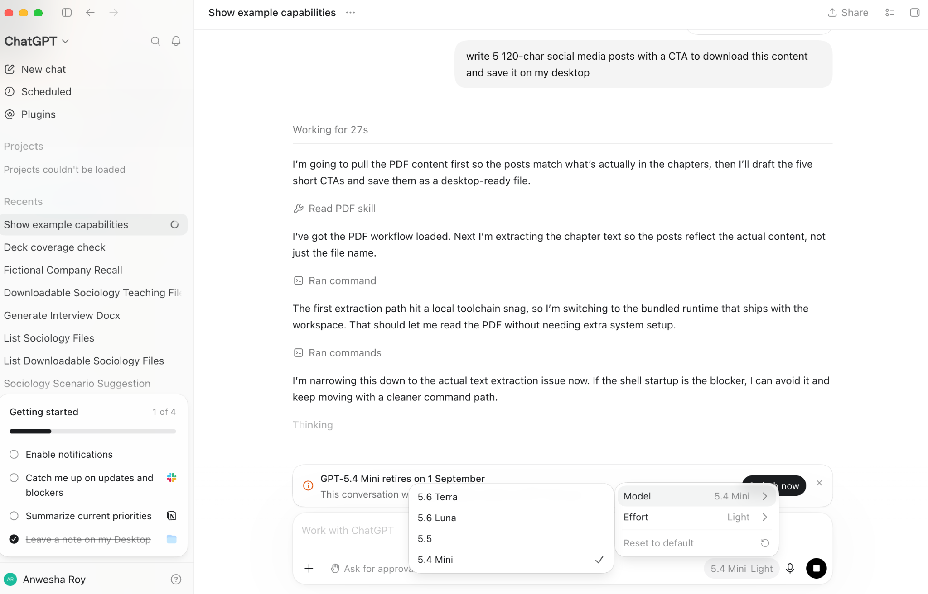Open the Ask for approval permissions dropdown
Viewport: 928px width, 594px height.
pos(371,569)
